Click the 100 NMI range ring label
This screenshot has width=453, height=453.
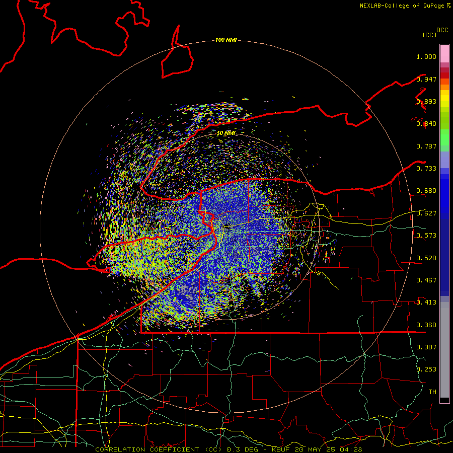pos(226,40)
